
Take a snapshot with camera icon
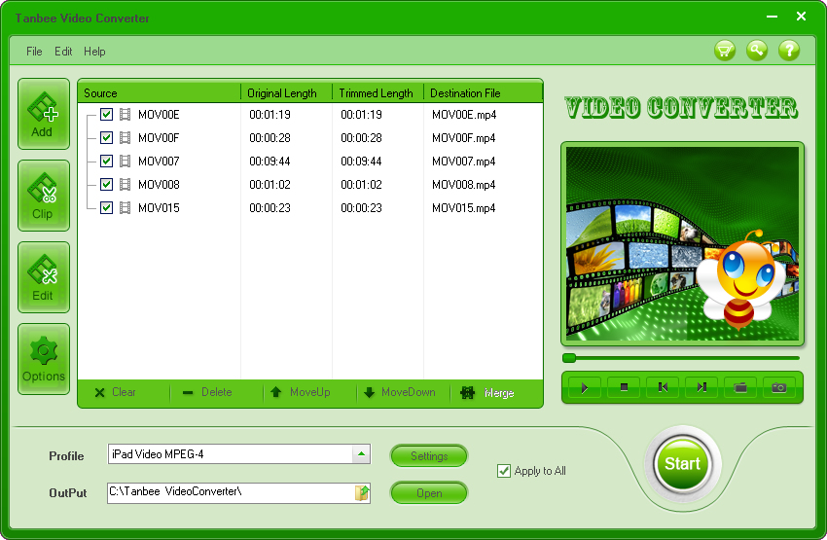click(779, 387)
